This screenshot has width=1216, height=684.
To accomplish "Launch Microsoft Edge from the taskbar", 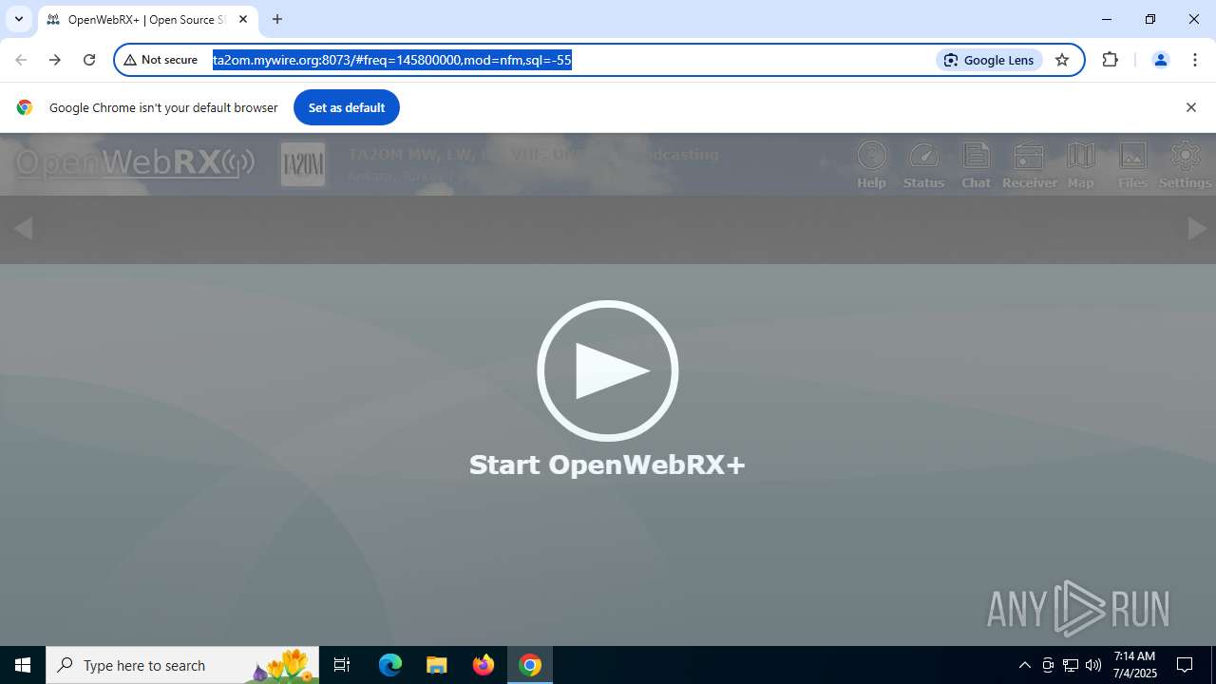I will click(x=390, y=665).
